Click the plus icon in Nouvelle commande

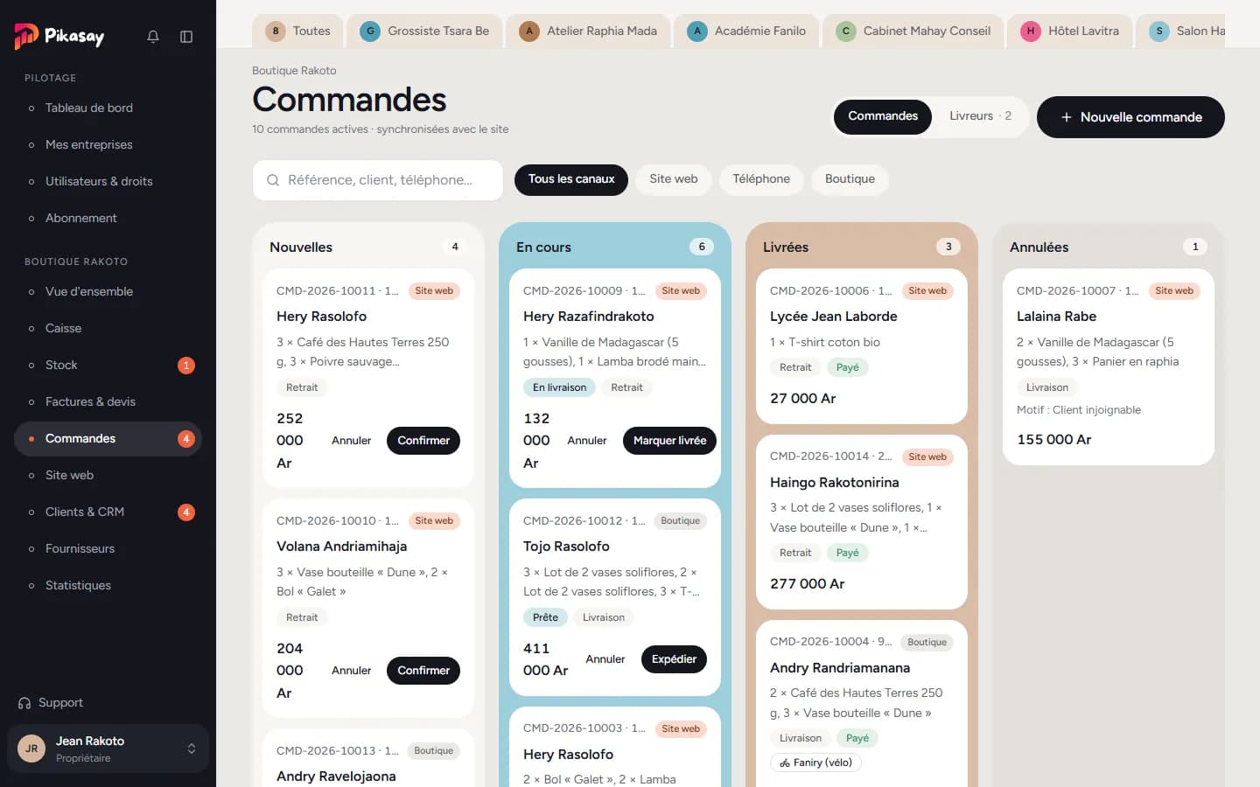coord(1067,117)
